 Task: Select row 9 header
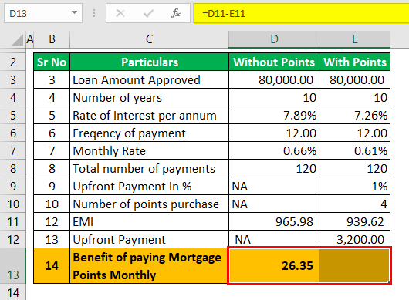tap(13, 186)
